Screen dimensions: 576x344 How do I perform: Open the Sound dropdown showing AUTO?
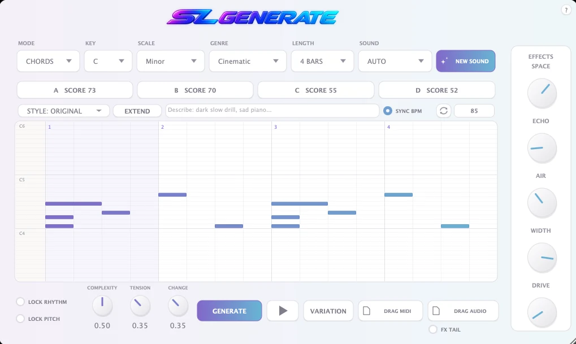[395, 61]
